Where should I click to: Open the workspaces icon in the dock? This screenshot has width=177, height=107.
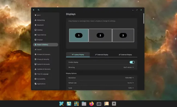(69, 104)
